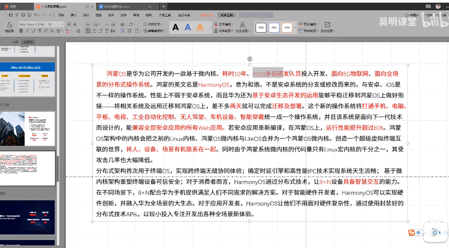Click the Redo arrow icon

(x=44, y=15)
